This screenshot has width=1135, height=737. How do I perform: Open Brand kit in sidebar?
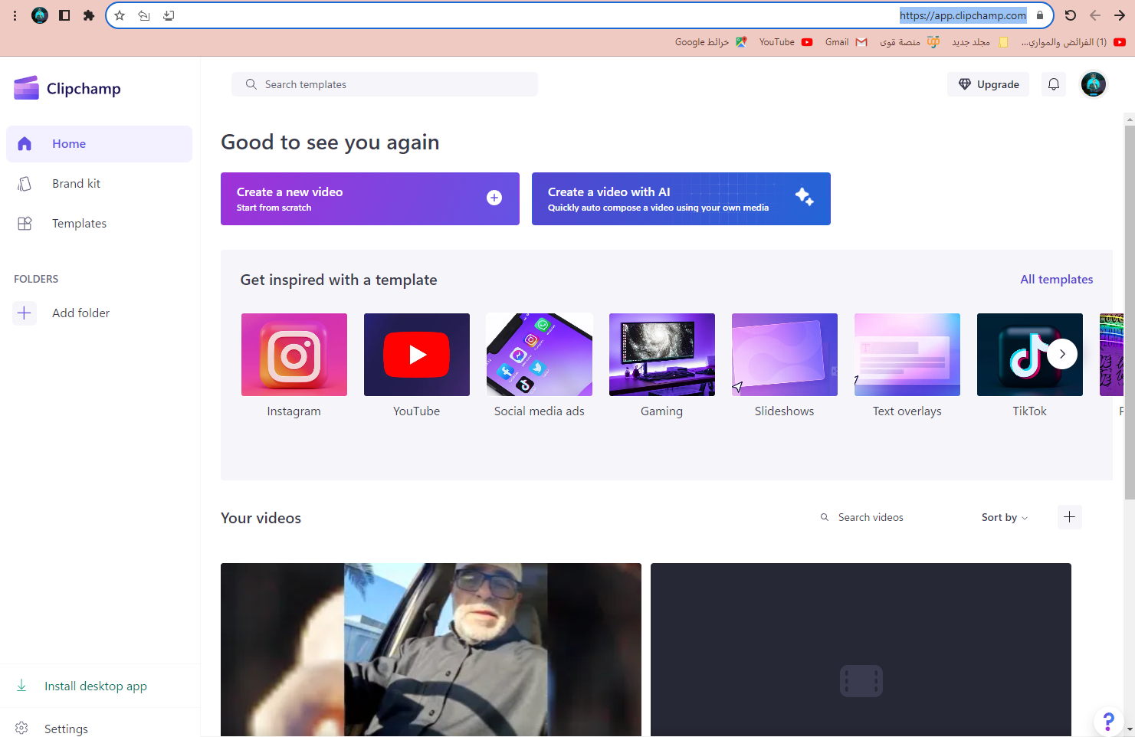pos(76,184)
